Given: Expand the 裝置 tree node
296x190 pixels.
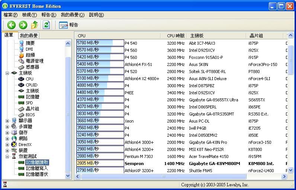Looking at the screenshot, I should click(x=7, y=151).
